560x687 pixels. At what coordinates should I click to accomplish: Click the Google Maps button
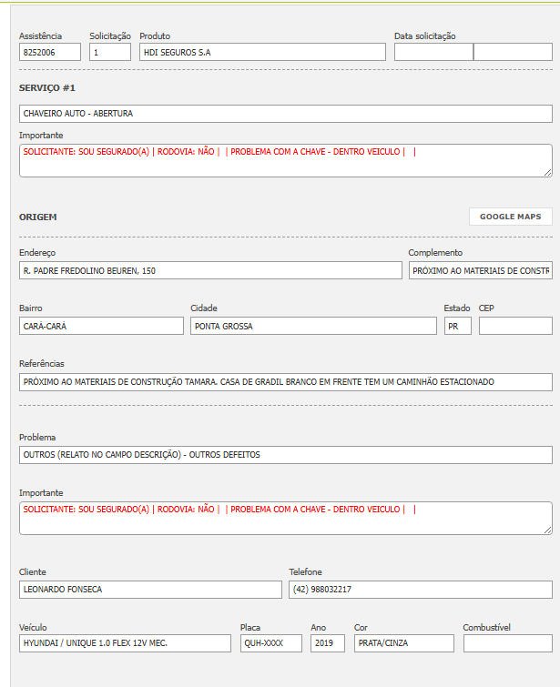pos(510,217)
